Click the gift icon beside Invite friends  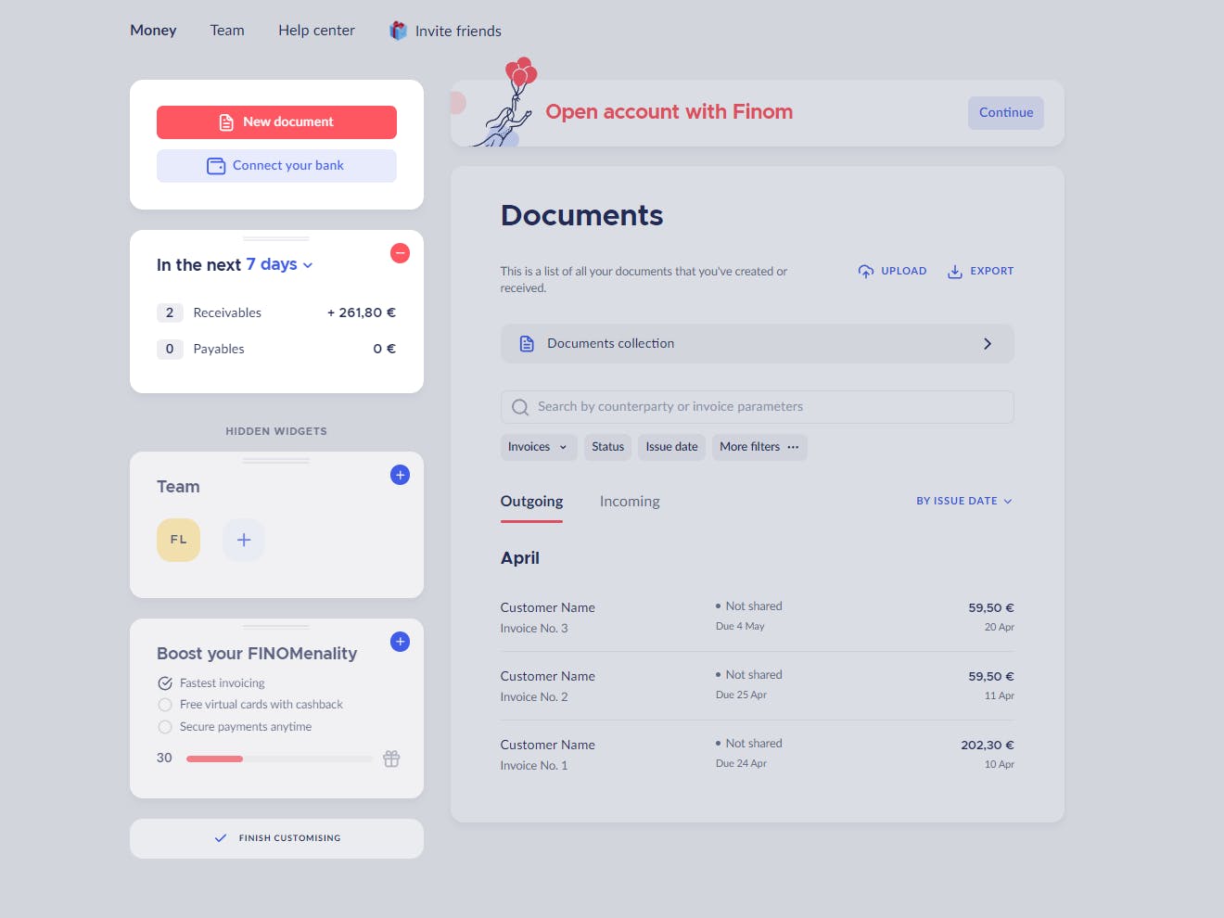[x=398, y=31]
